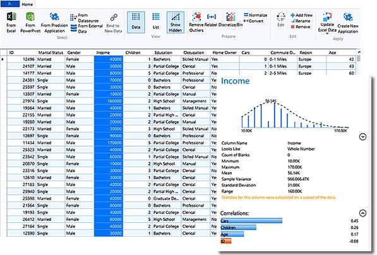Click ID cell 24107

point(21,66)
